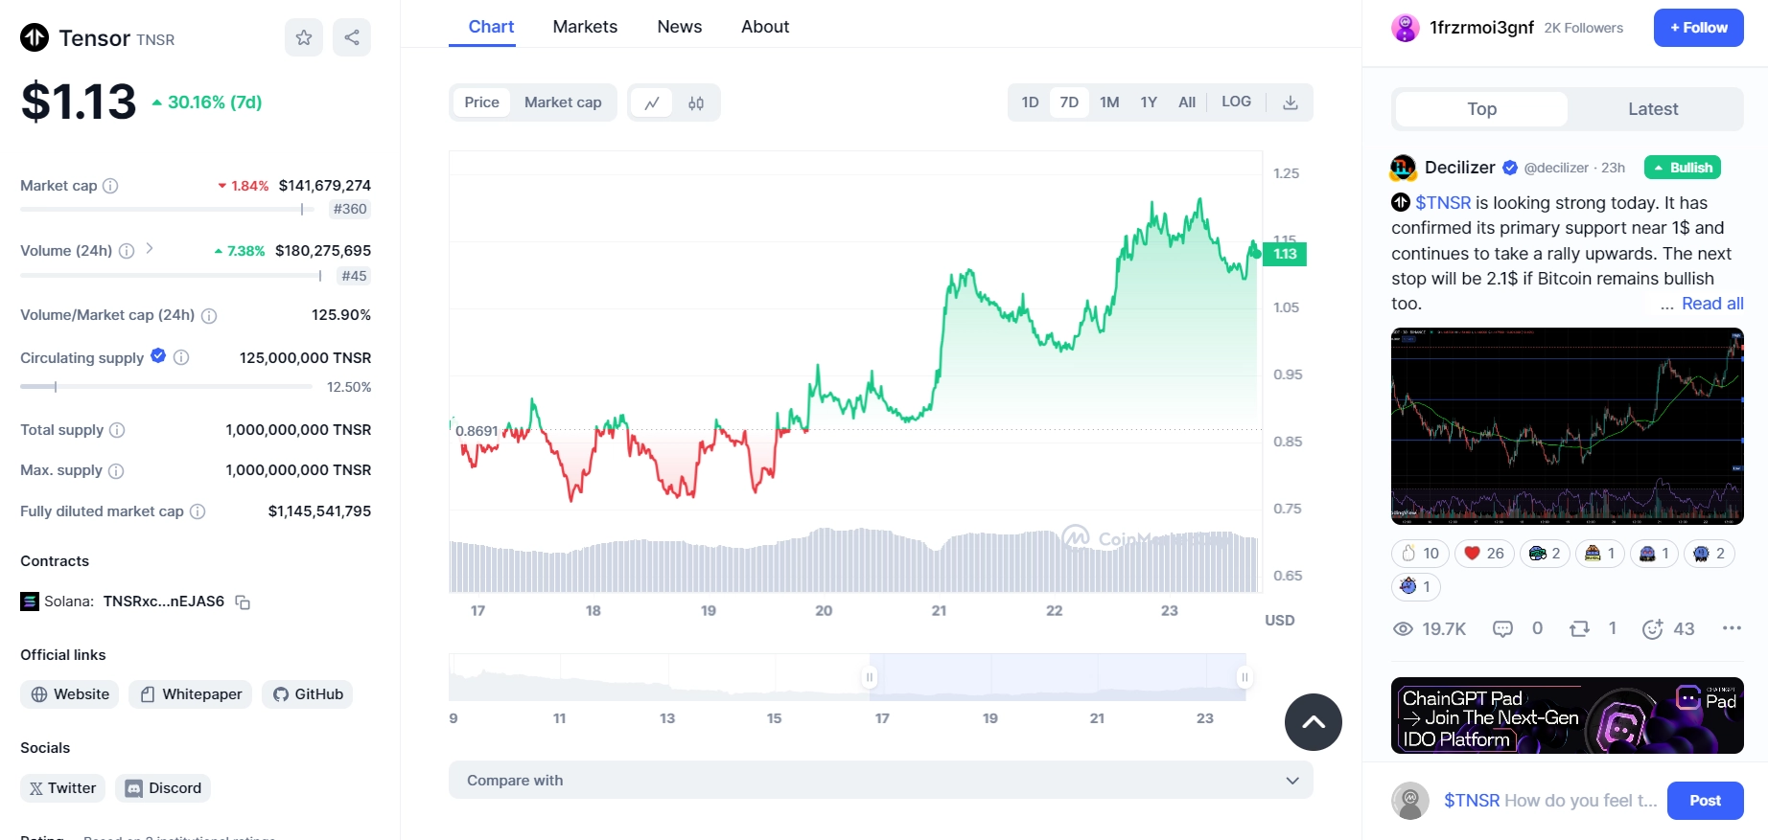This screenshot has width=1768, height=840.
Task: Click the right range slider handle
Action: tap(1245, 677)
